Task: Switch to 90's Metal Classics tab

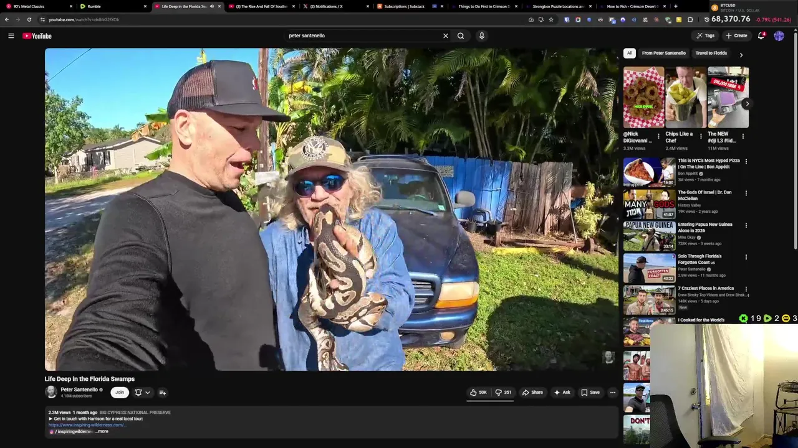Action: pos(37,6)
